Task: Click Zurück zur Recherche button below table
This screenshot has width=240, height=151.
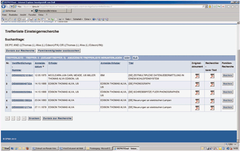Action: (x=57, y=118)
